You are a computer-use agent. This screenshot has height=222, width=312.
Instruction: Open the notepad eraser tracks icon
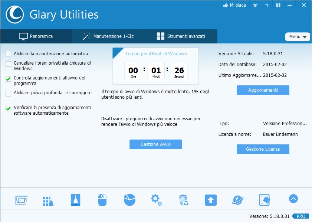(x=265, y=200)
